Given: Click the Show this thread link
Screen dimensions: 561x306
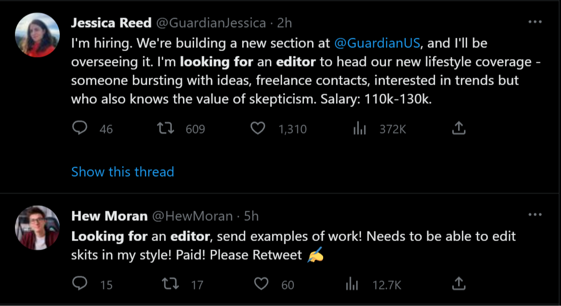Looking at the screenshot, I should pyautogui.click(x=123, y=172).
